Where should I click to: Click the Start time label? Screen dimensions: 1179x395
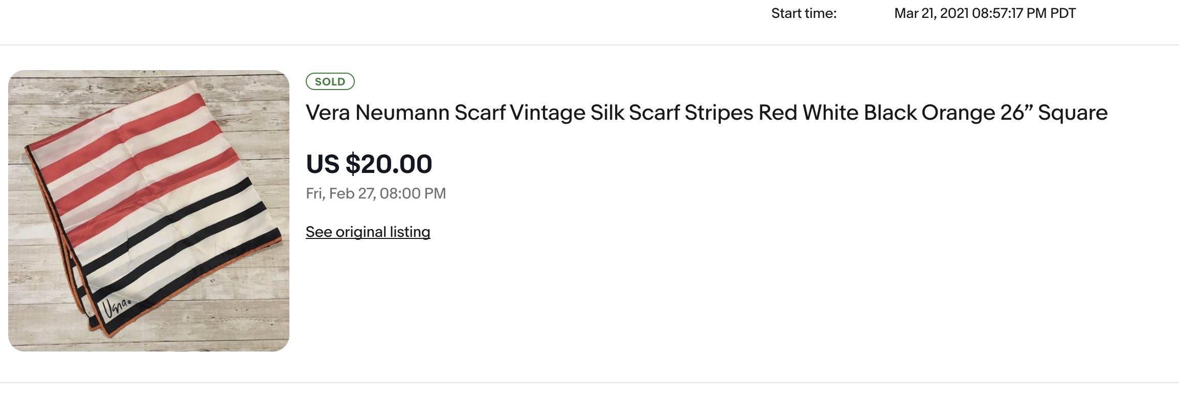click(x=803, y=13)
